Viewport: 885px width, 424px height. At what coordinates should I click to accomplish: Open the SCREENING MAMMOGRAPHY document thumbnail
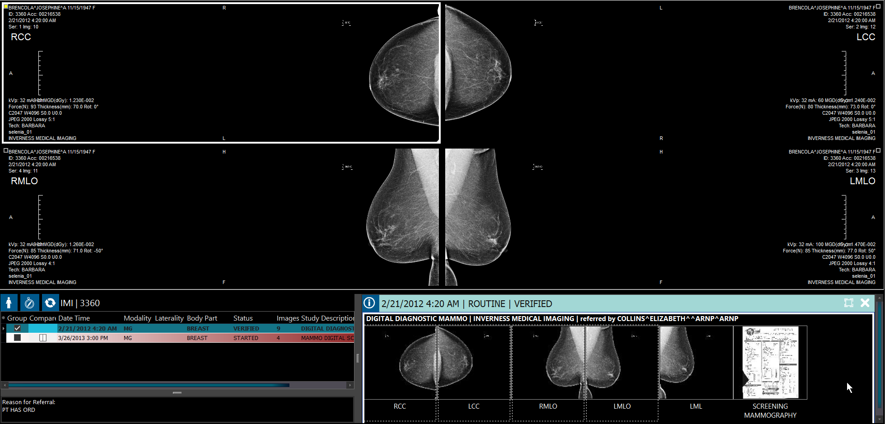coord(770,363)
